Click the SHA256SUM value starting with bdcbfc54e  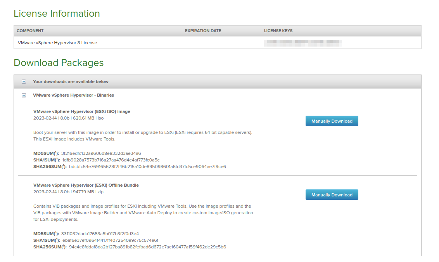[147, 167]
